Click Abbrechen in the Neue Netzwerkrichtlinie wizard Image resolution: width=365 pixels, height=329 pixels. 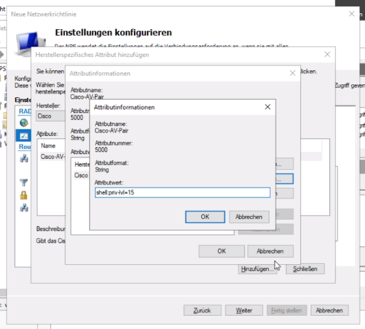coord(329,310)
